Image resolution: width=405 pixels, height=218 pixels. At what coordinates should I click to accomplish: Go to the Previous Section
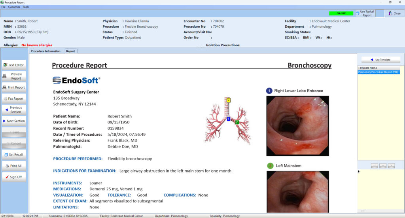(14, 110)
